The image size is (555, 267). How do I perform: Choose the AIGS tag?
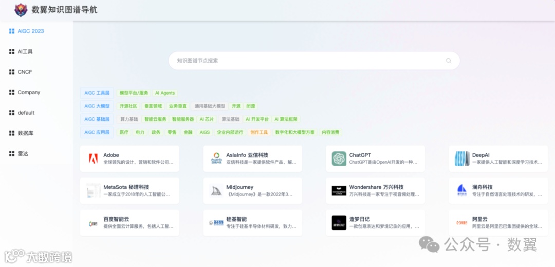pos(205,132)
